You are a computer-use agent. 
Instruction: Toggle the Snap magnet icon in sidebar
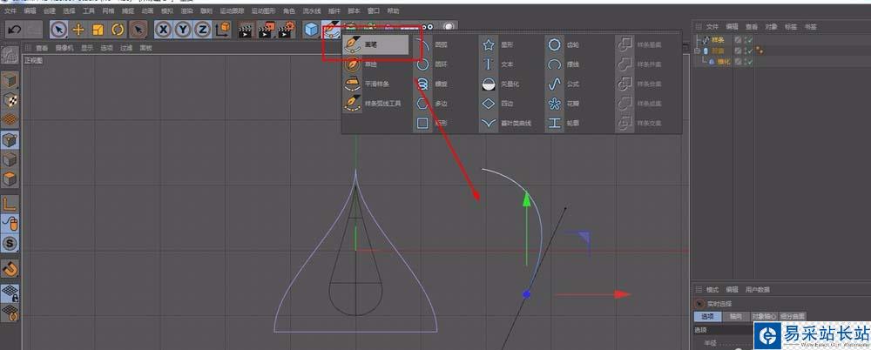(x=10, y=269)
